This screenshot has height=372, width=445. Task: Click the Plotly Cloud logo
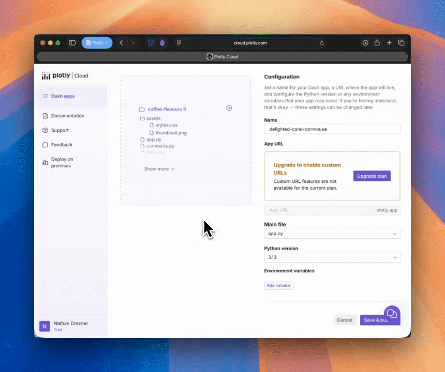click(x=65, y=75)
